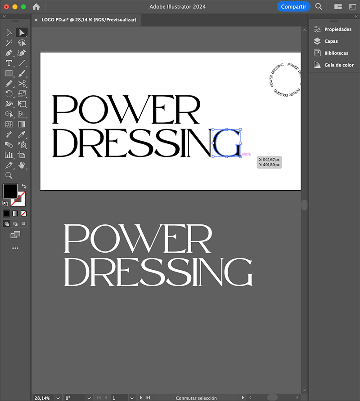Select the Magic Wand tool
This screenshot has height=401, width=360.
9,43
